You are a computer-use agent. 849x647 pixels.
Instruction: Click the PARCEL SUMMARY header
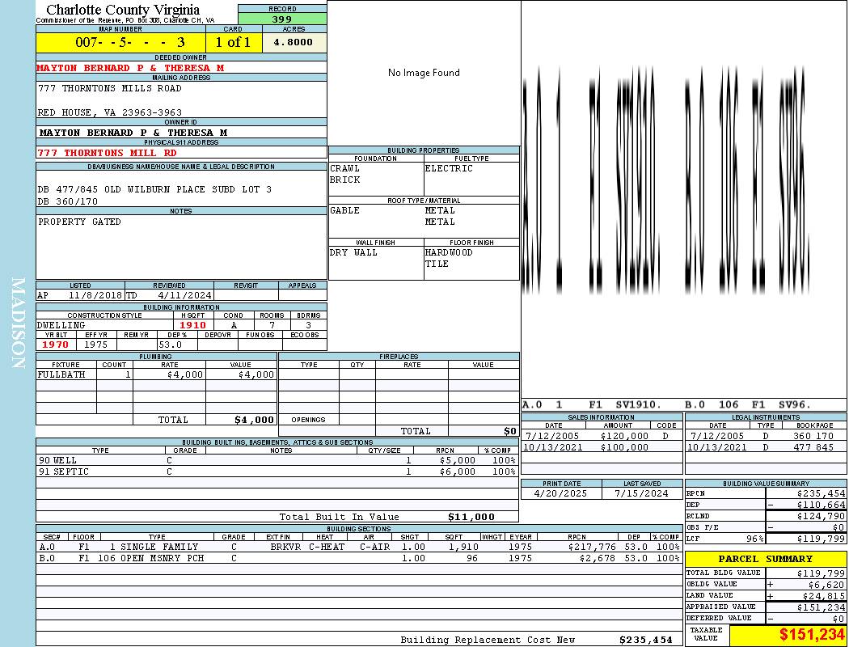[766, 559]
